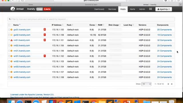Viewport: 183px width, 103px height.
Task: Click the red '9 alerts' badge
Action: (x=47, y=9)
